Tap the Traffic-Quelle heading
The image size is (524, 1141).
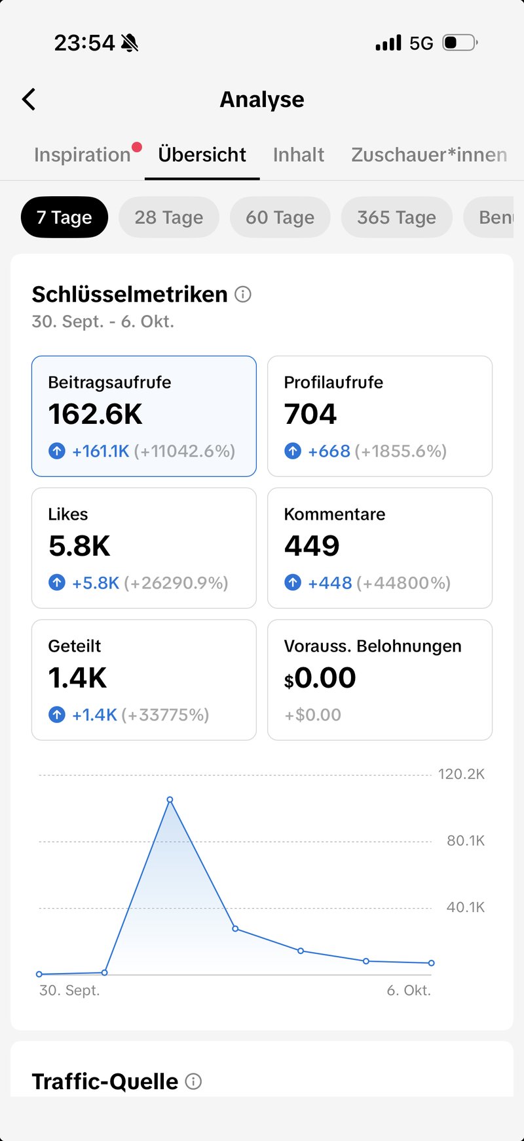pyautogui.click(x=105, y=1081)
